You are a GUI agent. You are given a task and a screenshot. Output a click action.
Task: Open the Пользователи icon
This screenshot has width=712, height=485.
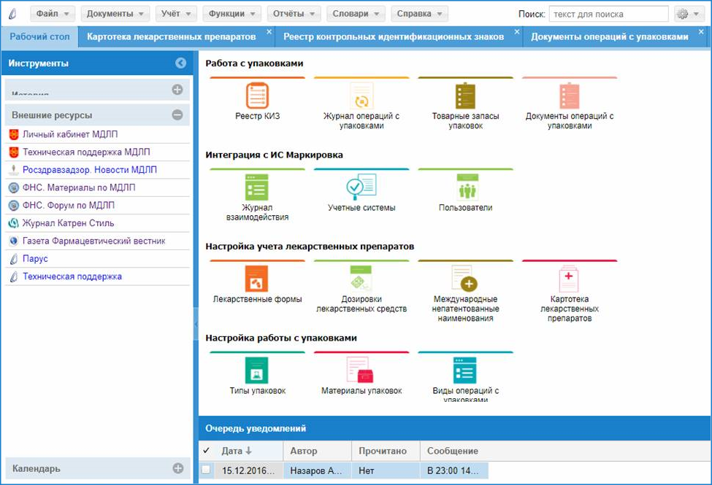pyautogui.click(x=466, y=187)
